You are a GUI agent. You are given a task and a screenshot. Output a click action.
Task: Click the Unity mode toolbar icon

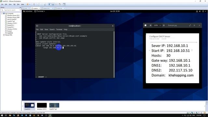(59, 4)
